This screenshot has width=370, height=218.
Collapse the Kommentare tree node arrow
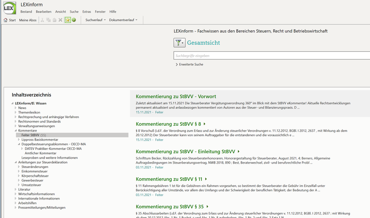(16, 131)
